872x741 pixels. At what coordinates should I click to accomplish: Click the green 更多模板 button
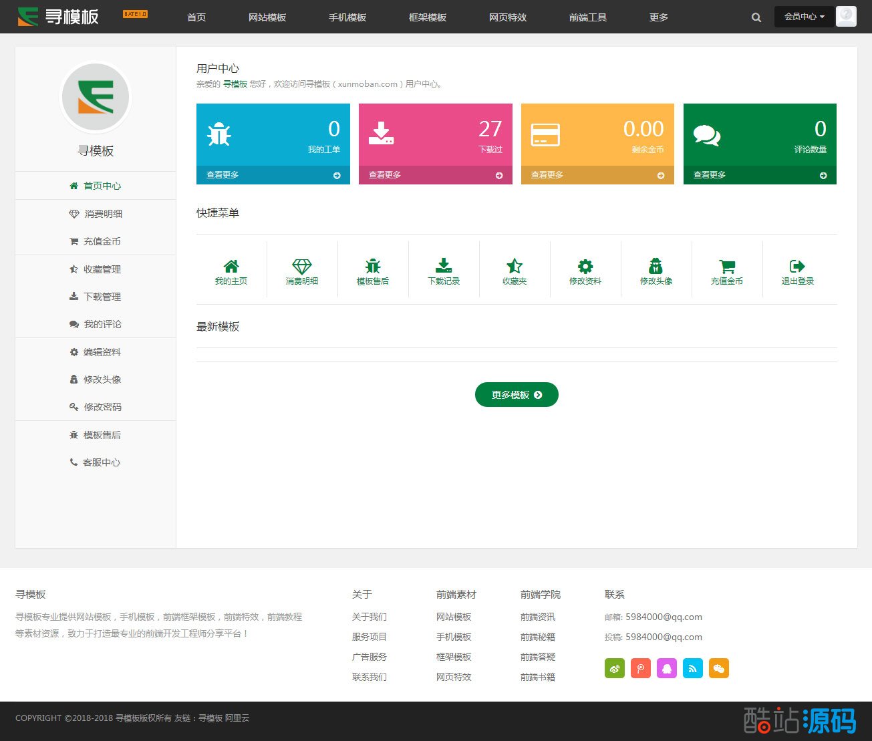[517, 395]
